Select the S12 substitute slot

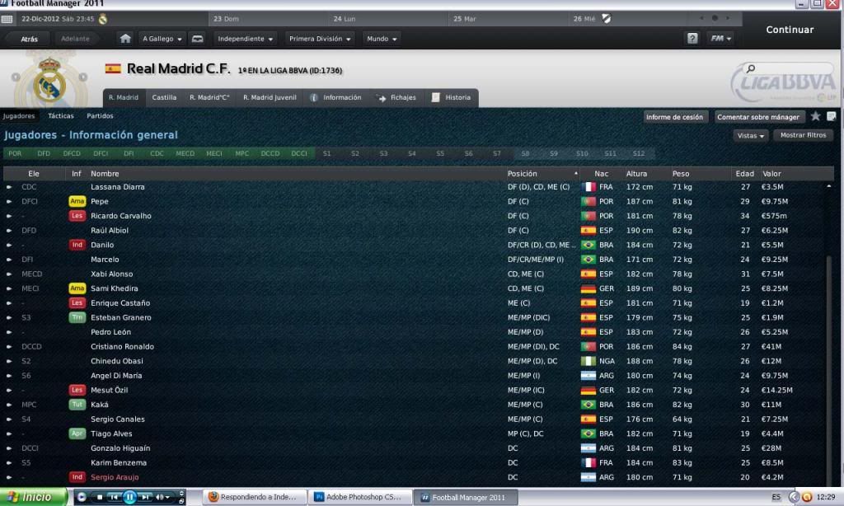pos(639,154)
